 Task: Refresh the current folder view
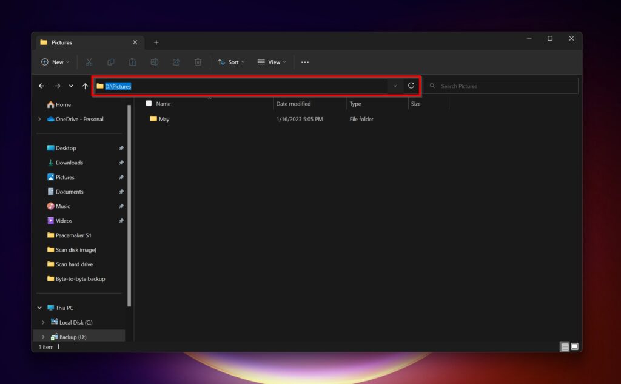click(411, 86)
